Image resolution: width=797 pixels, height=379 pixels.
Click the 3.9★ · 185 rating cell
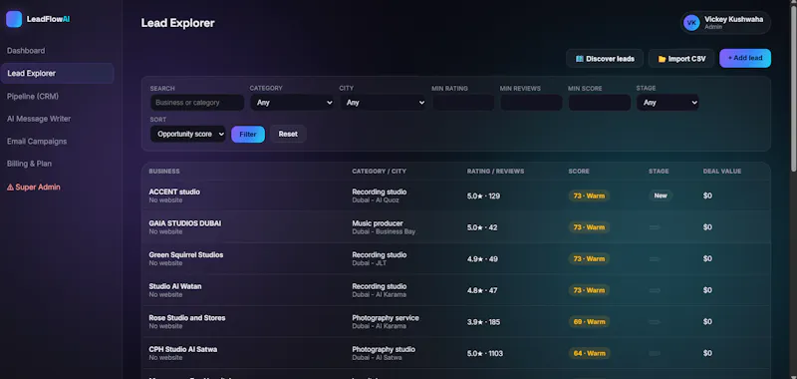(483, 322)
